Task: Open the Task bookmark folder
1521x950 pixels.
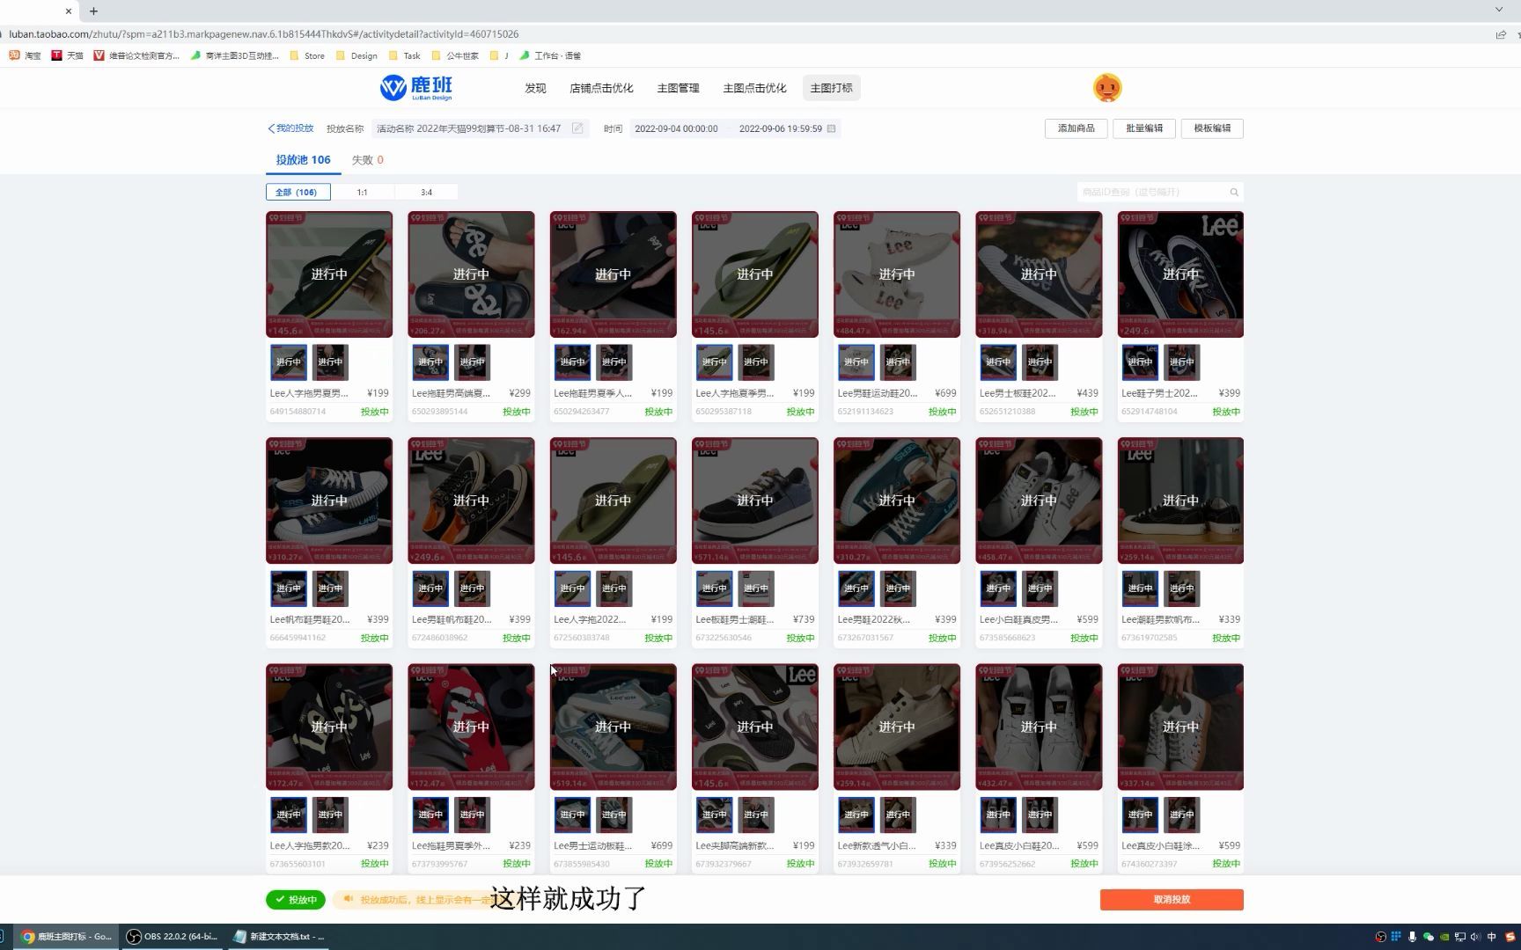Action: [404, 55]
